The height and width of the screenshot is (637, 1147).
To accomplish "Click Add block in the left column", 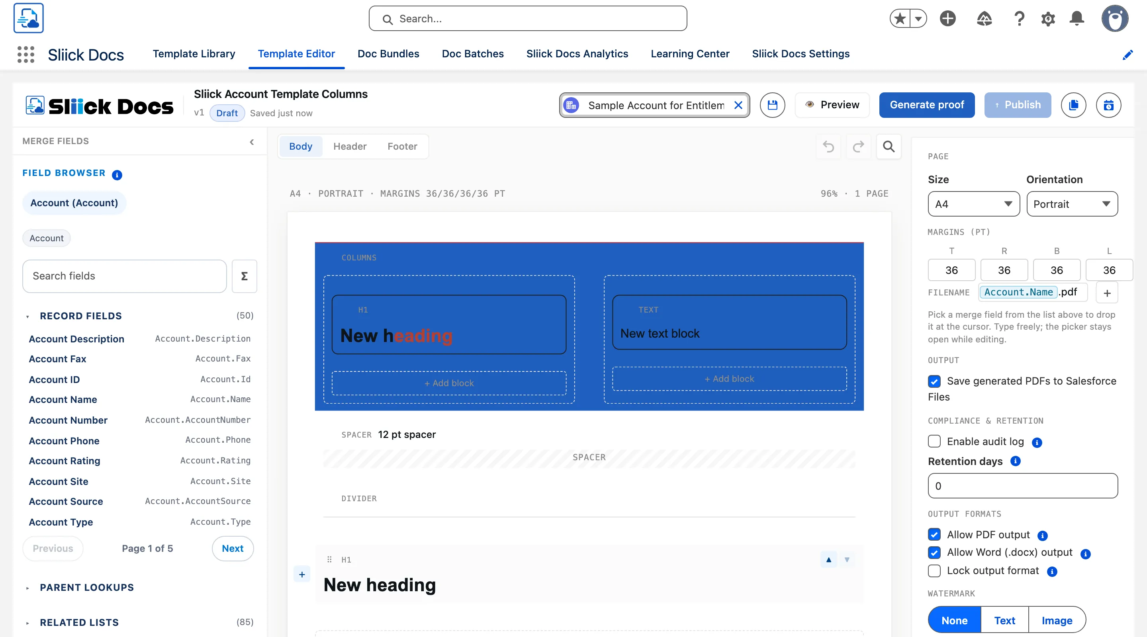I will (x=449, y=383).
